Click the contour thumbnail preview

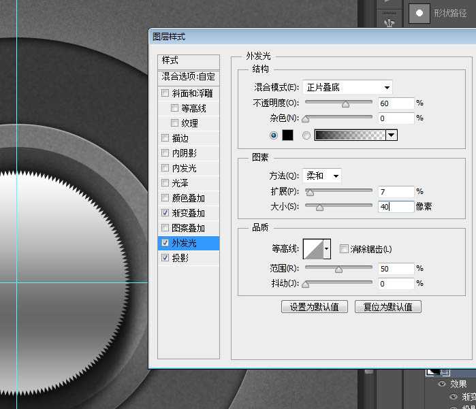point(313,249)
